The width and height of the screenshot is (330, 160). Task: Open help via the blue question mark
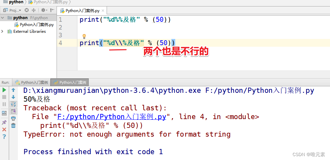pos(4,137)
